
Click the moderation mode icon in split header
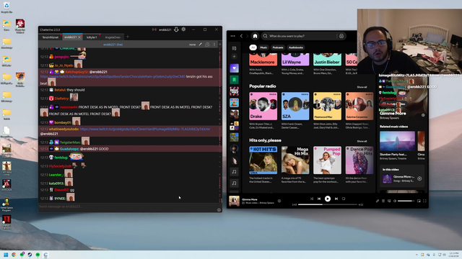pos(207,45)
